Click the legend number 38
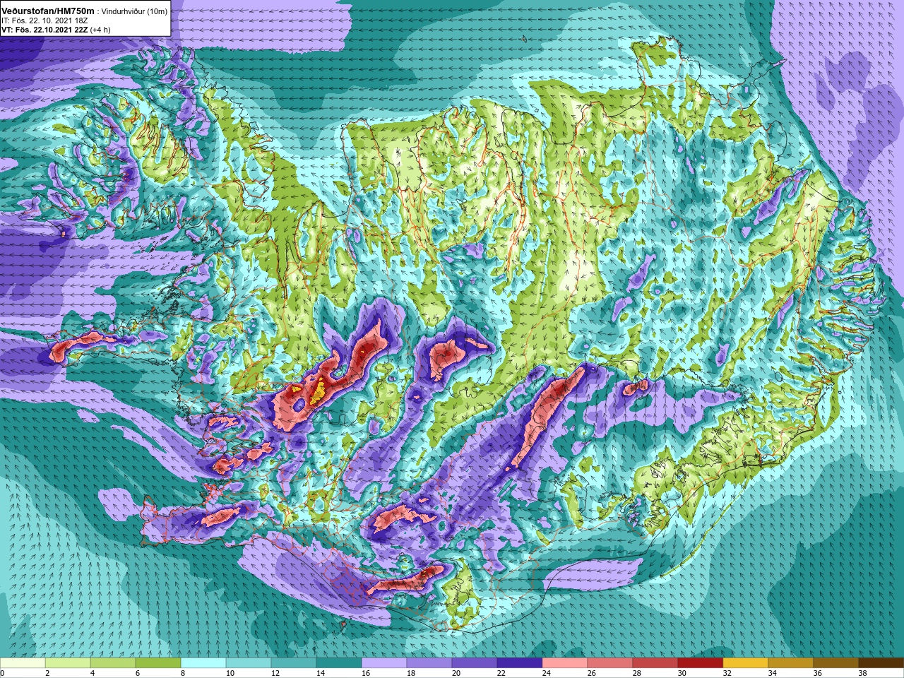The height and width of the screenshot is (678, 904). (x=862, y=673)
